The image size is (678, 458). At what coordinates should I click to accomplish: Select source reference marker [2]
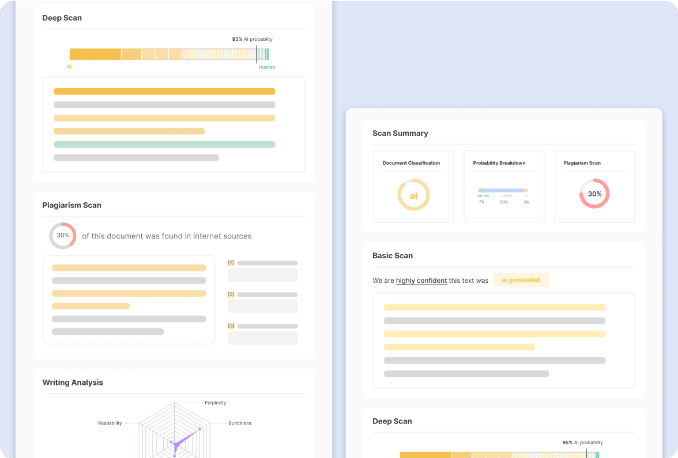point(231,294)
